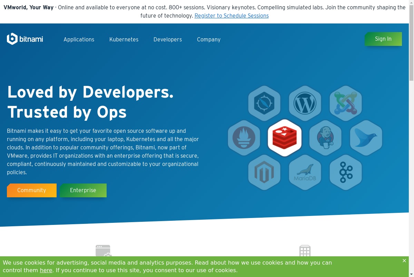414x277 pixels.
Task: Select the MariaDB hexagon icon
Action: [x=305, y=172]
